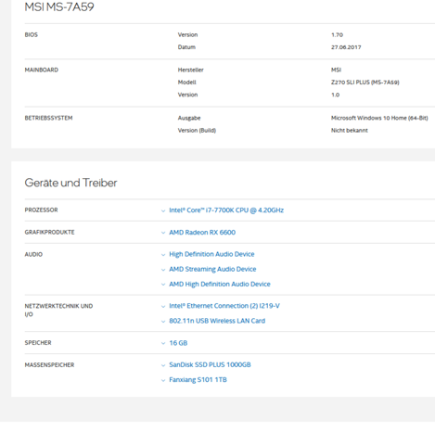Open Fanxiang S101 1TB link
This screenshot has width=435, height=445.
pos(198,379)
